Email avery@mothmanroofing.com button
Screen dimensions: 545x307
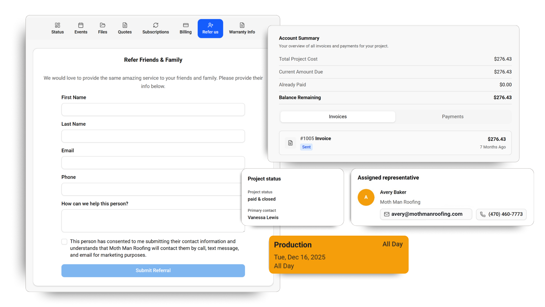point(426,214)
